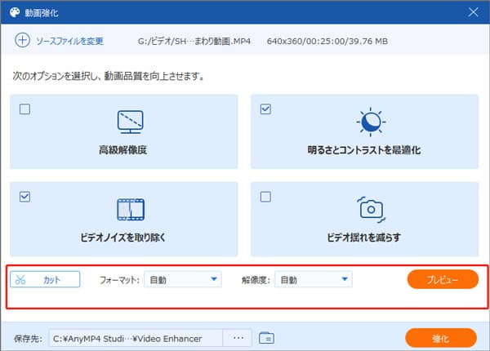Open output folder with the folder icon

(265, 337)
